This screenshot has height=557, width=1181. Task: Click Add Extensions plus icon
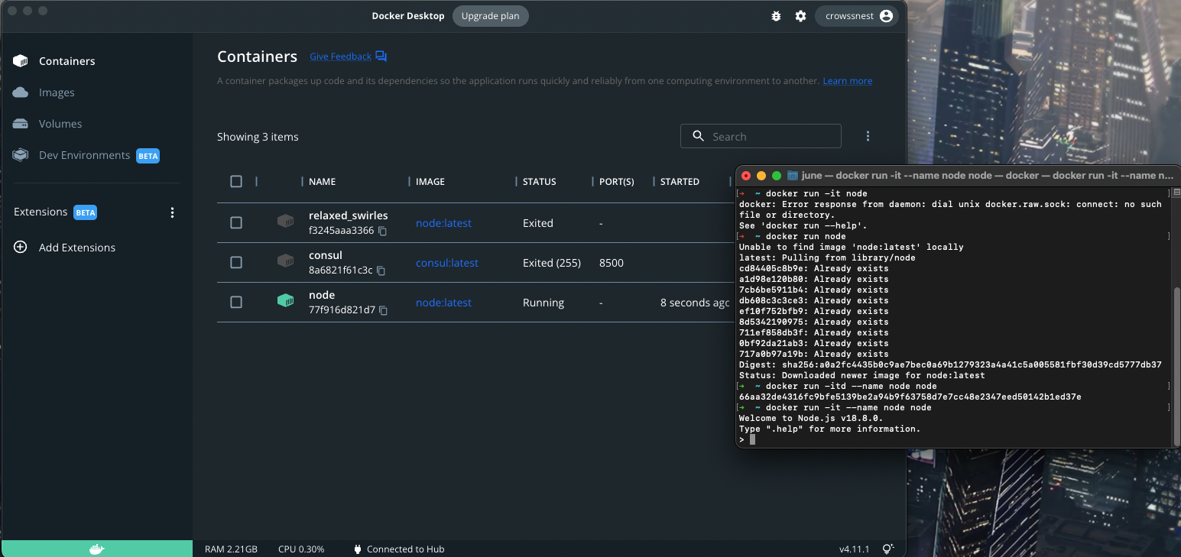21,248
